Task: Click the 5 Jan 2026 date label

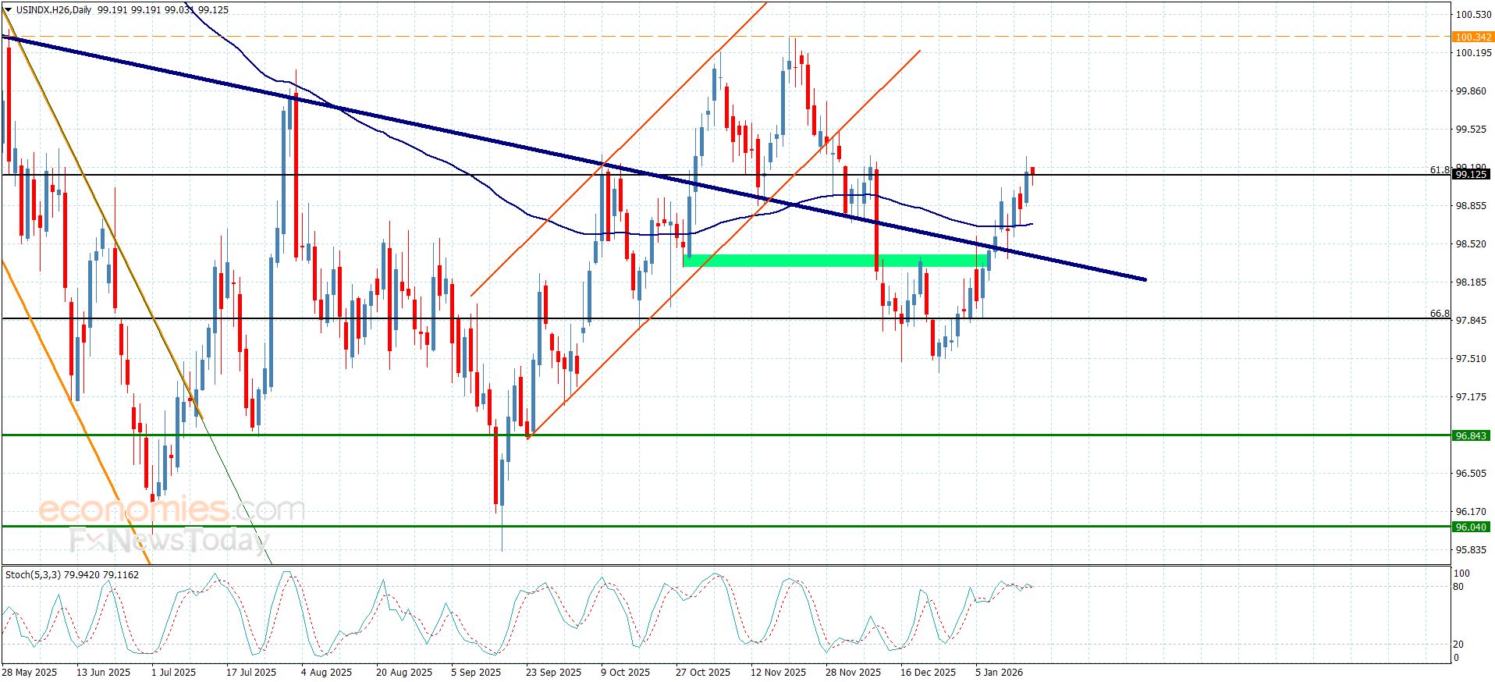Action: coord(1000,672)
